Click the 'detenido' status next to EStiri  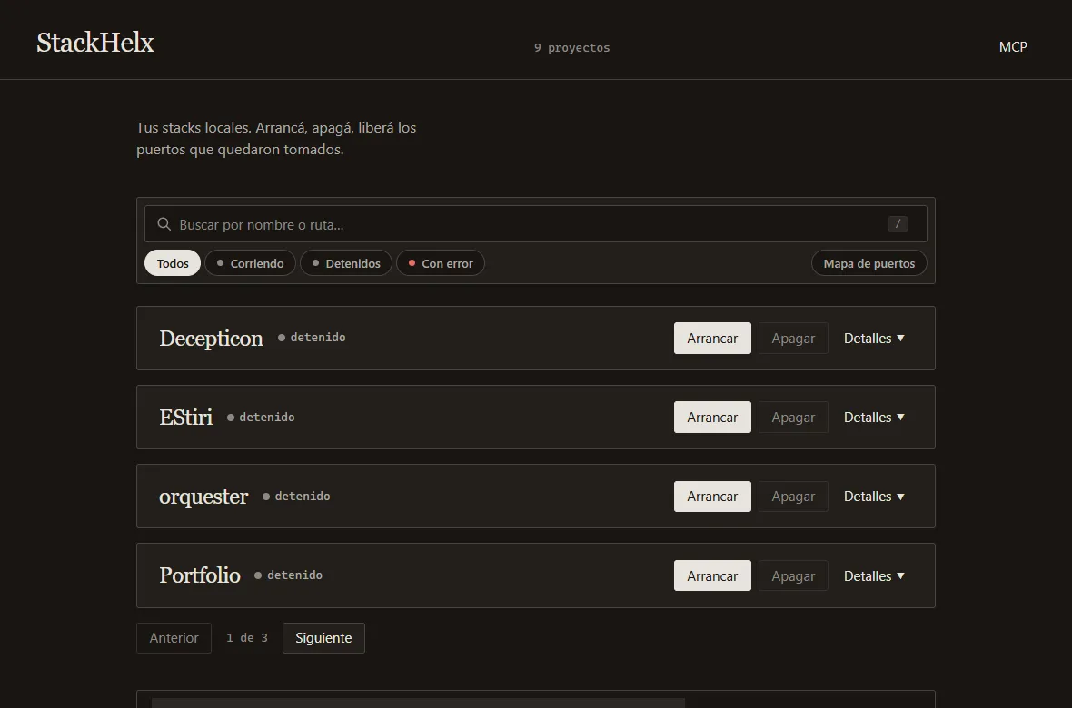[x=261, y=417]
